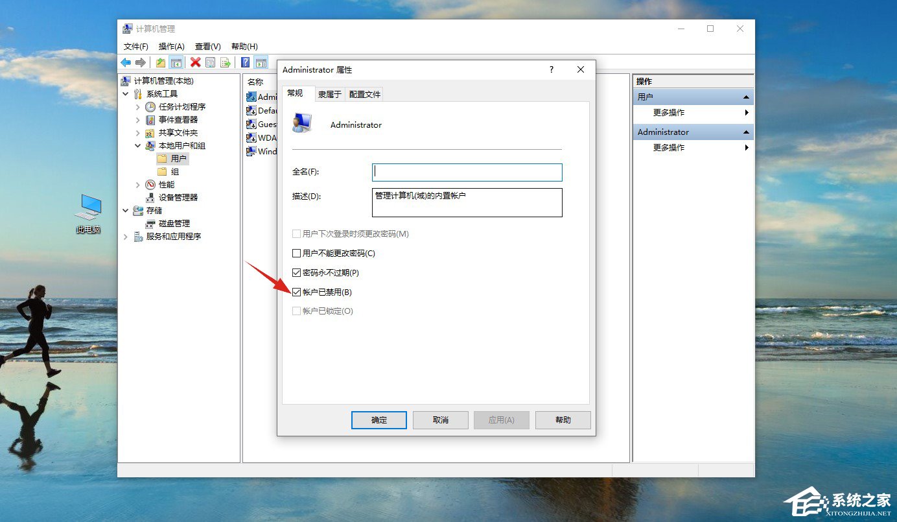Open 设备管理器 in the tree
The image size is (897, 522).
click(x=171, y=198)
